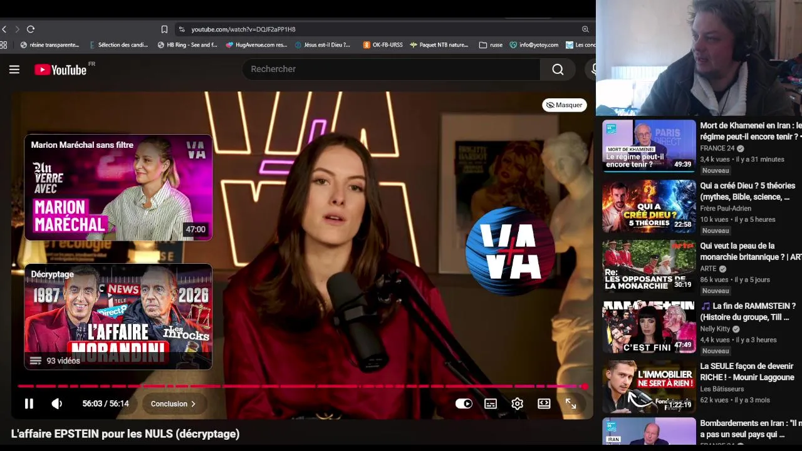The image size is (802, 451).
Task: Open the info@yotoy.com bookmark
Action: point(534,45)
